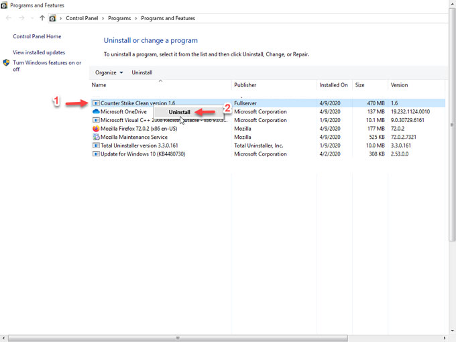The height and width of the screenshot is (342, 456).
Task: Expand chevron before Control Panel breadcrumb
Action: [60, 18]
